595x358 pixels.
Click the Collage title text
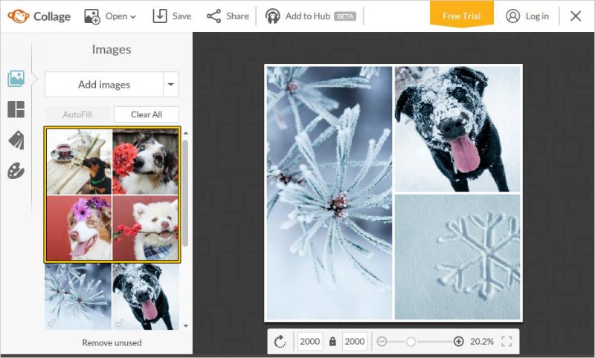(52, 16)
